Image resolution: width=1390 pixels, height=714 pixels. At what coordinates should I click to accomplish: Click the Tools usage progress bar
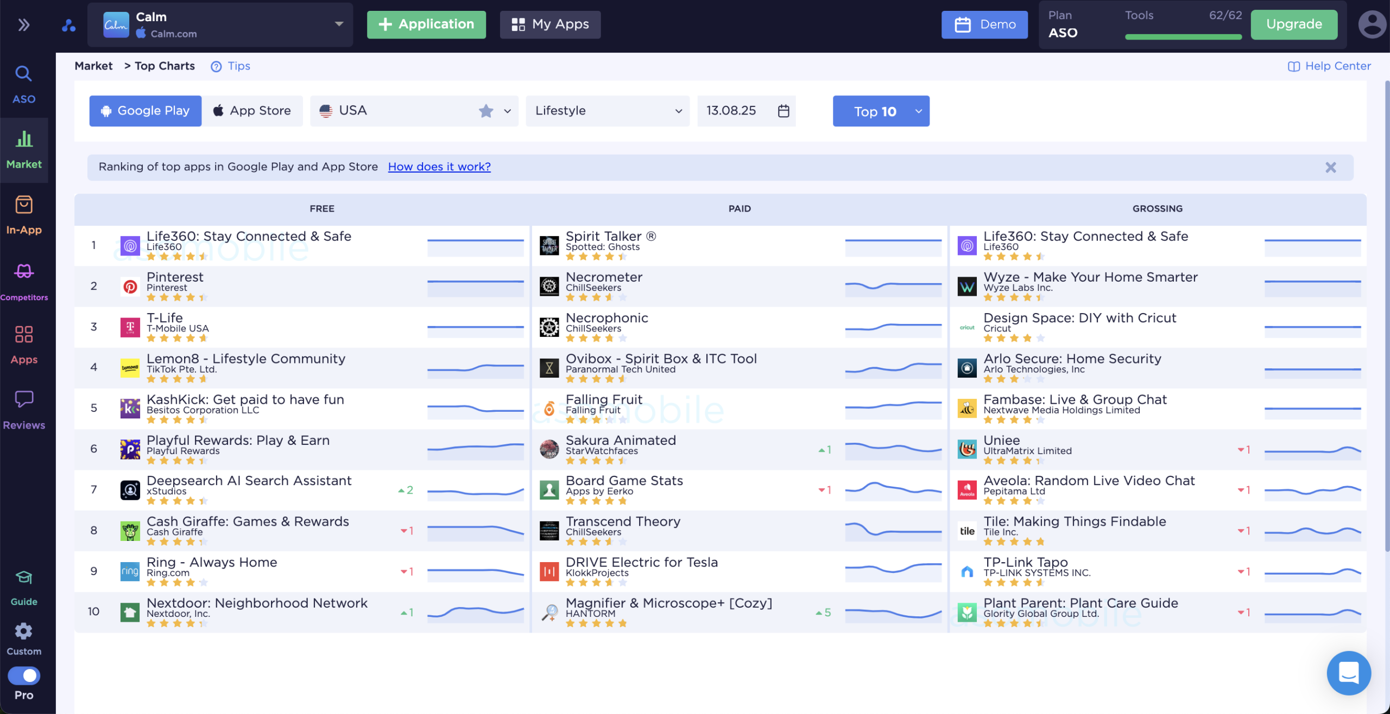(x=1183, y=37)
